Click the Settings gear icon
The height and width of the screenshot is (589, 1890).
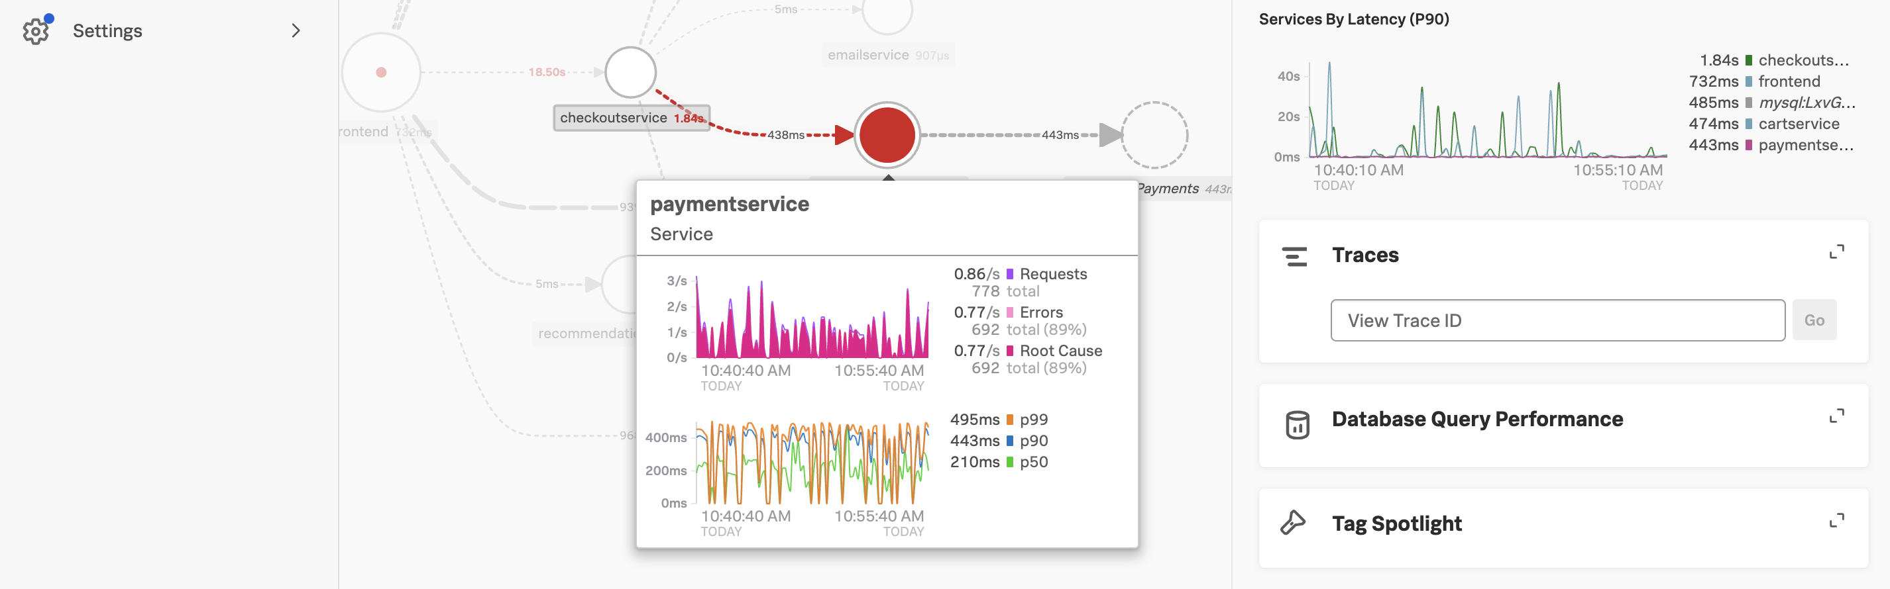[35, 30]
